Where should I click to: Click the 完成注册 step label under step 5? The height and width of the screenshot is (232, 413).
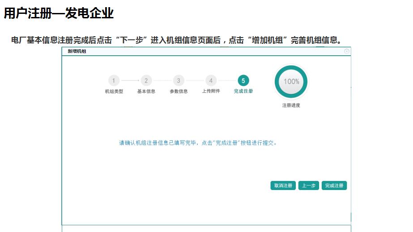tap(243, 91)
